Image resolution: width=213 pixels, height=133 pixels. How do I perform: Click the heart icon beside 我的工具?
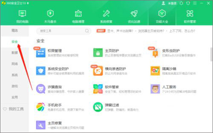tap(5, 109)
